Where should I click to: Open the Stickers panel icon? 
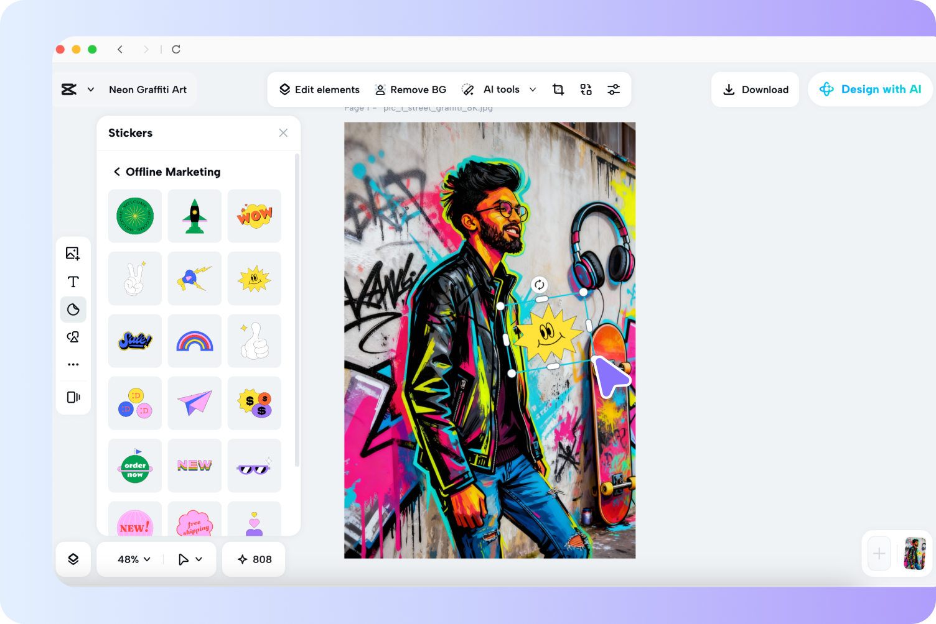tap(73, 309)
